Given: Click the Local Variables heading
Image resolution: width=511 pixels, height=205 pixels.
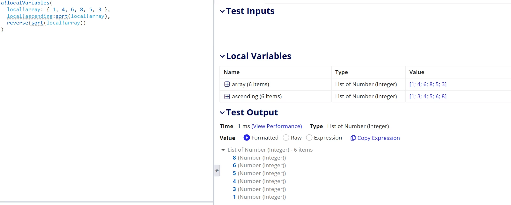Looking at the screenshot, I should (259, 56).
